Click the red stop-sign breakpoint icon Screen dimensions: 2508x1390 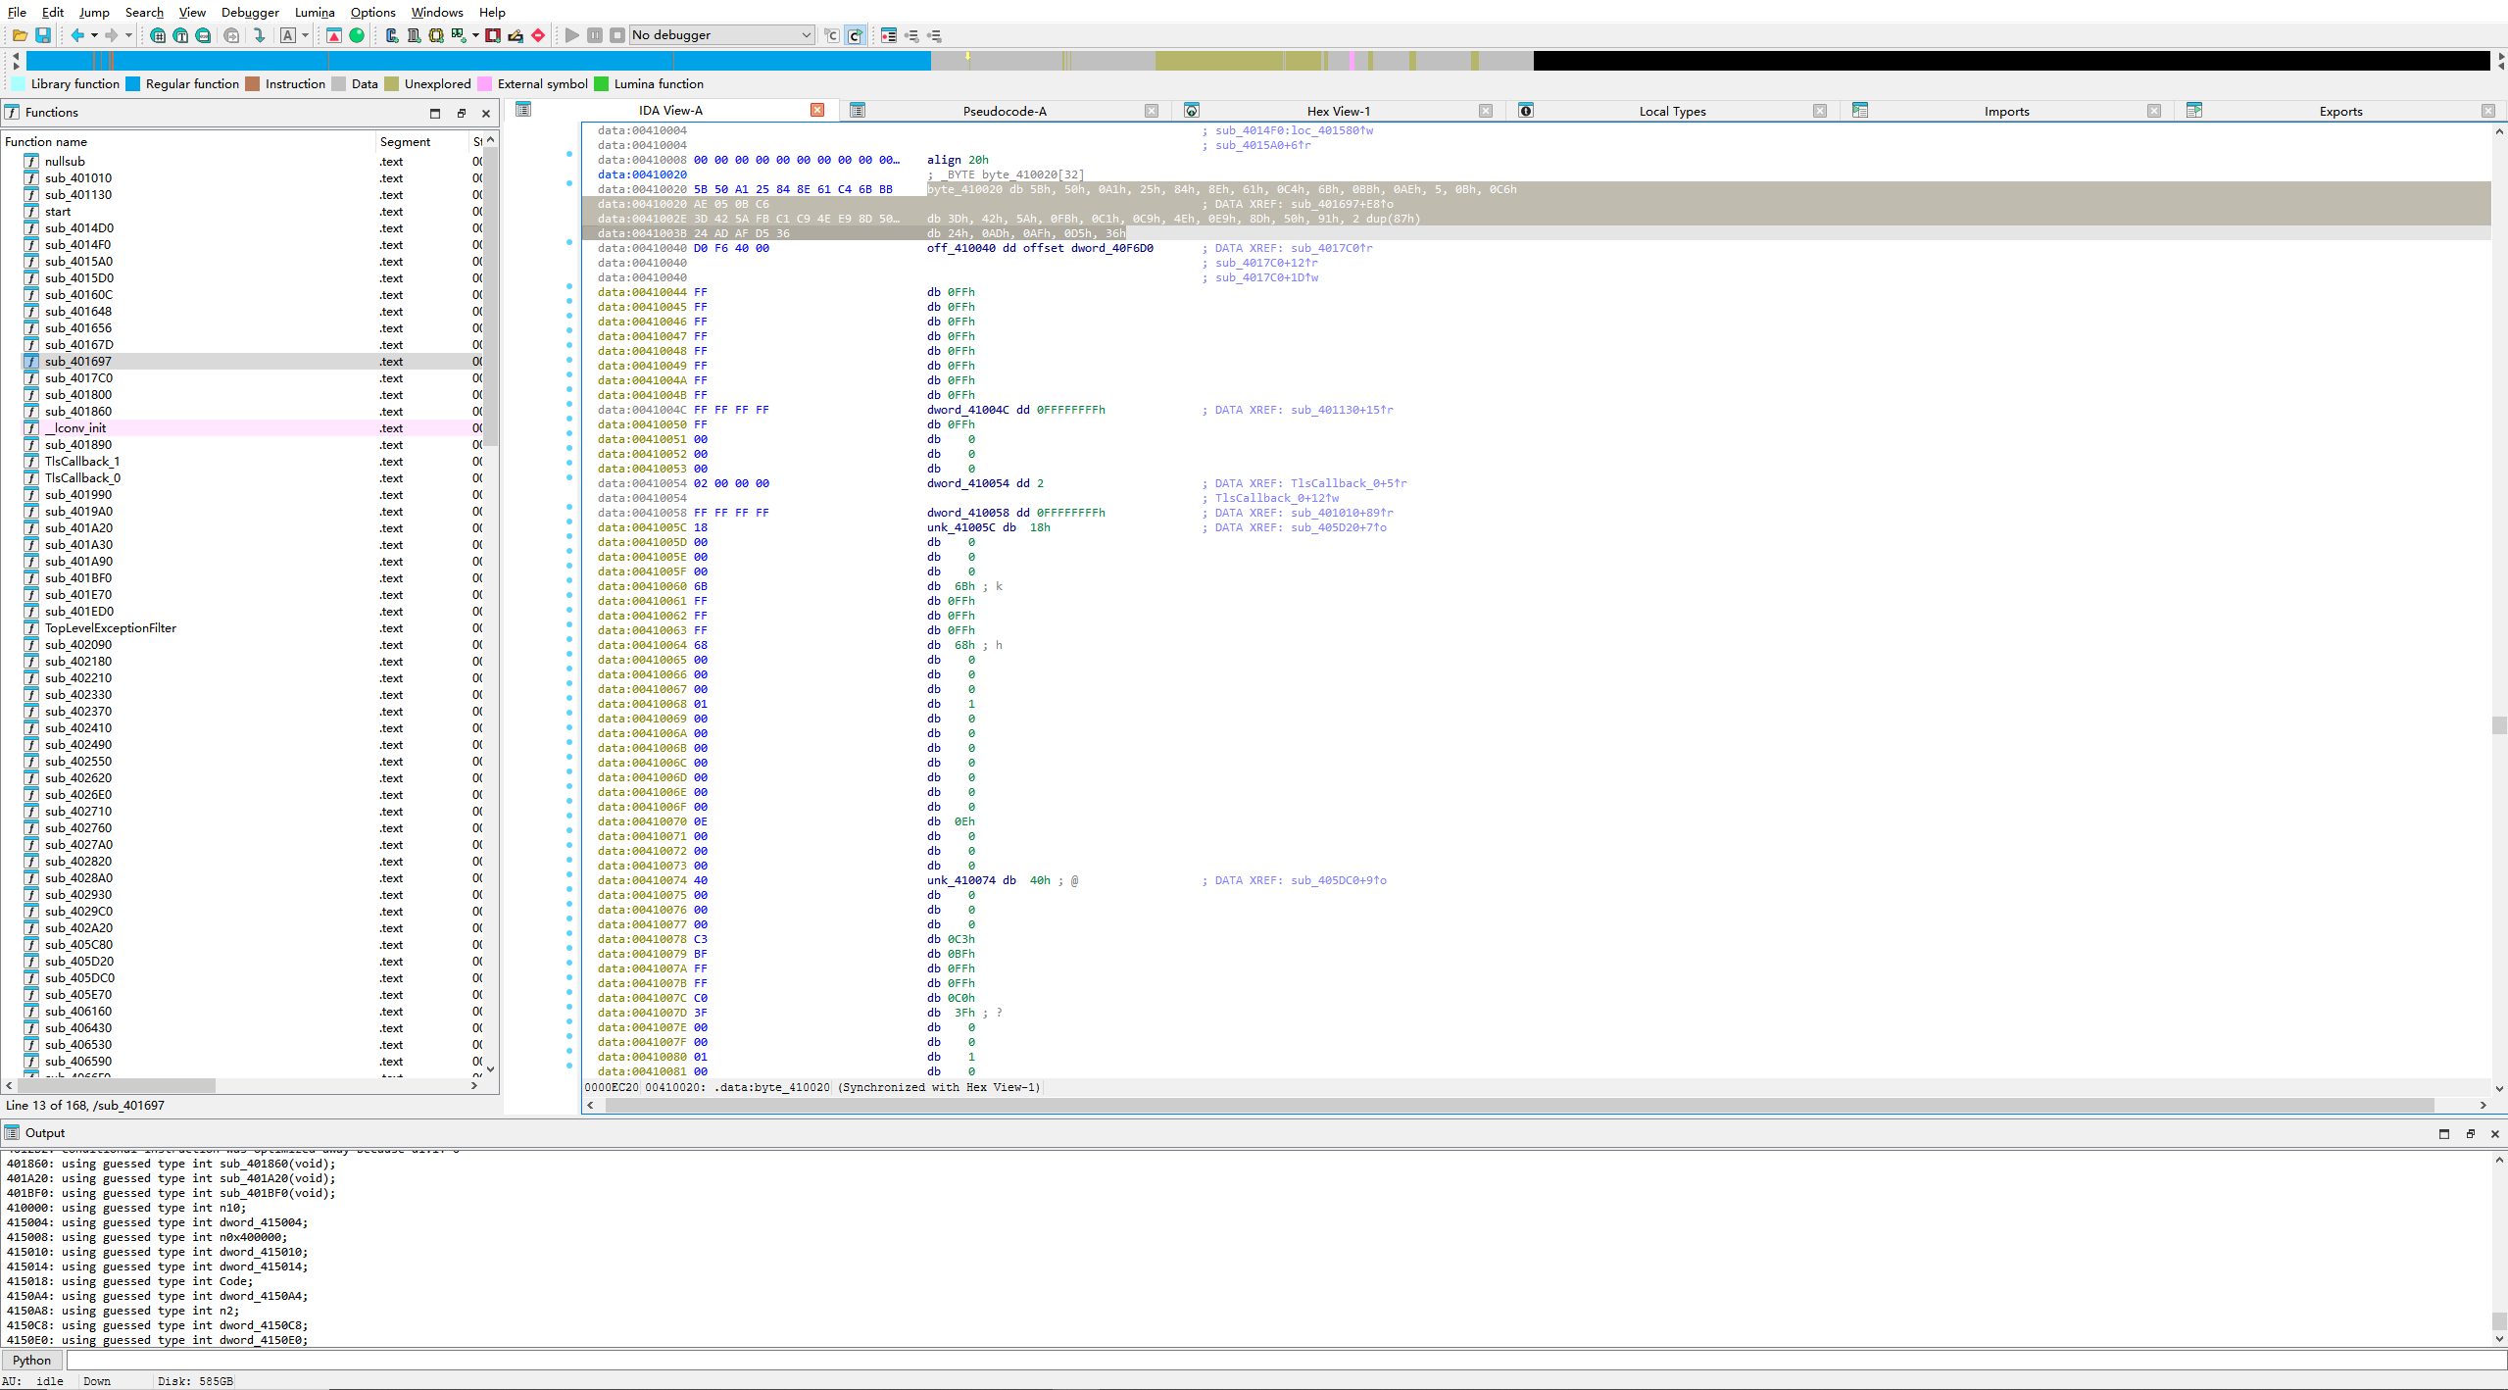538,35
